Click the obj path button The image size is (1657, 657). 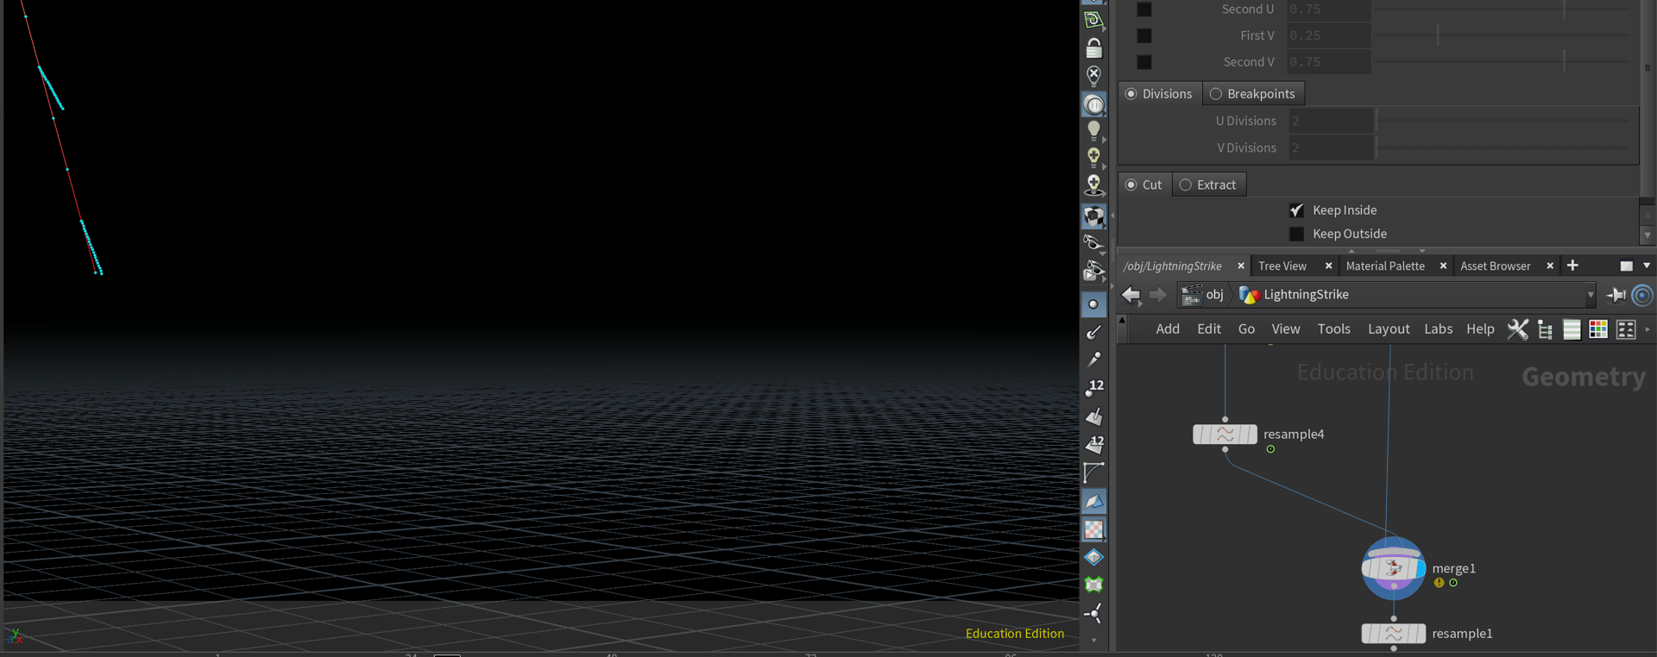tap(1202, 295)
